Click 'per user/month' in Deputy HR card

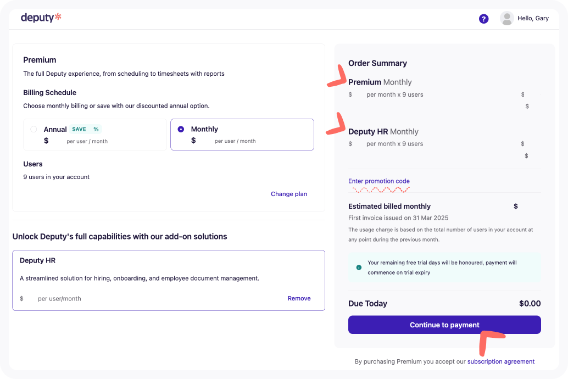[59, 299]
